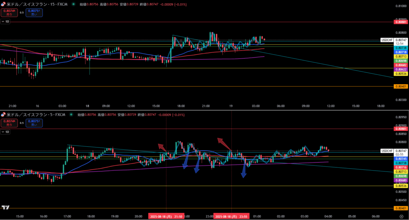Click the green market status dot on 5-minute chart
This screenshot has height=220, width=409.
point(71,114)
